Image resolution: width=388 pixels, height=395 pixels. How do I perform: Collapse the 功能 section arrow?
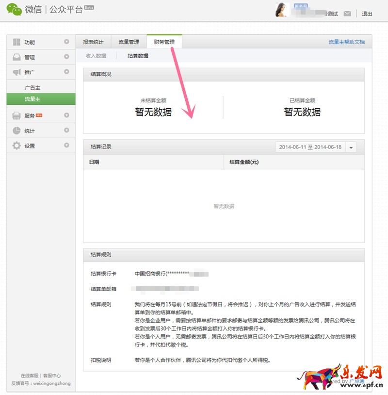66,42
